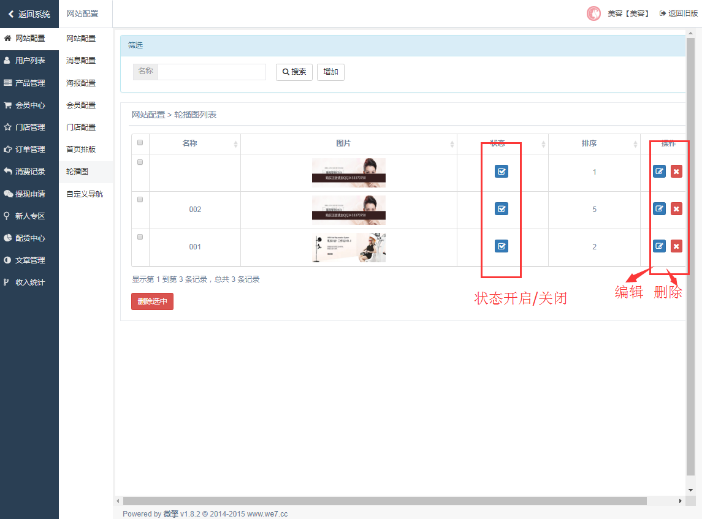Click www.we7.cc footer text
This screenshot has width=702, height=519.
267,513
